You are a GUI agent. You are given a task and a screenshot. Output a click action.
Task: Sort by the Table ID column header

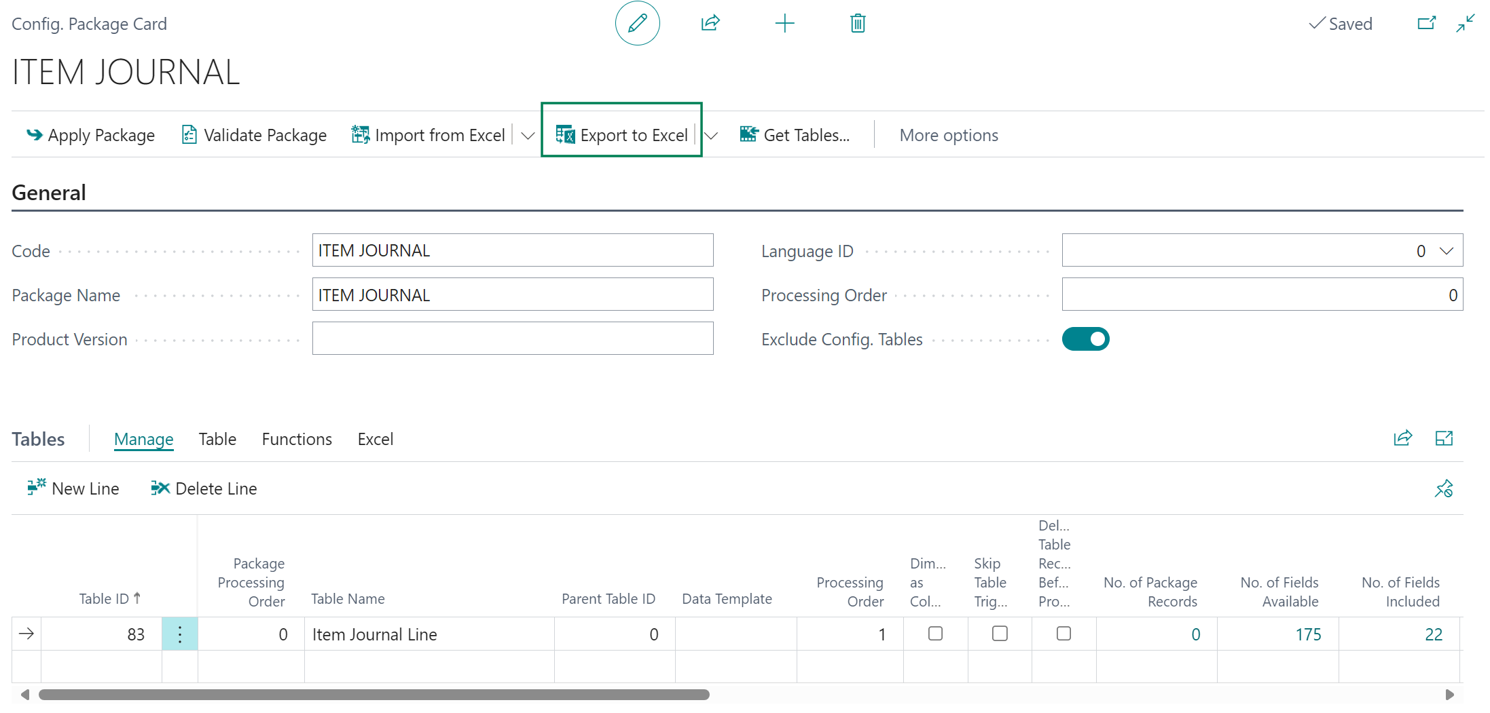point(110,598)
